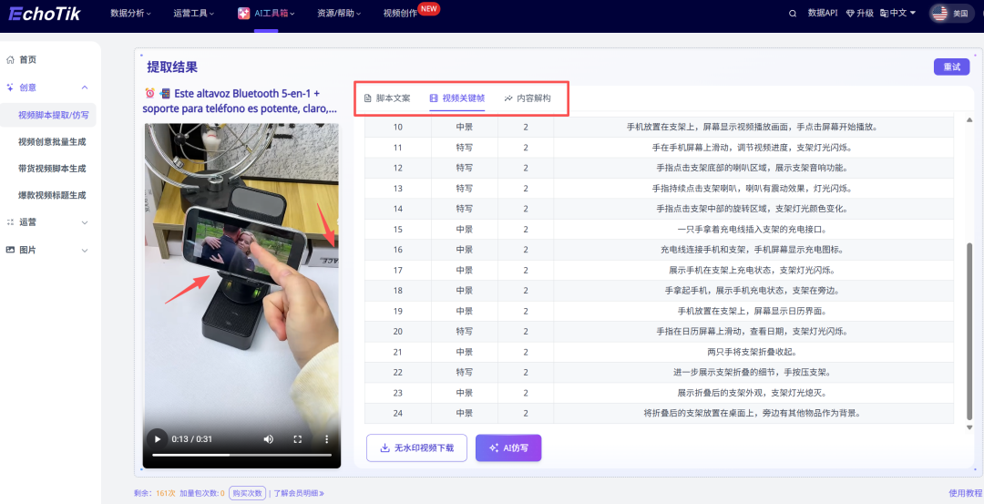Open the 中文 language selector
This screenshot has width=984, height=504.
coord(898,13)
